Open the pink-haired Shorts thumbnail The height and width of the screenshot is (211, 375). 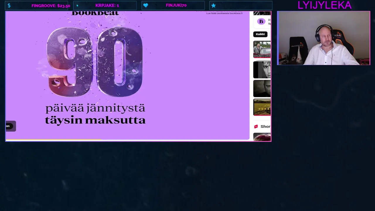pyautogui.click(x=262, y=137)
